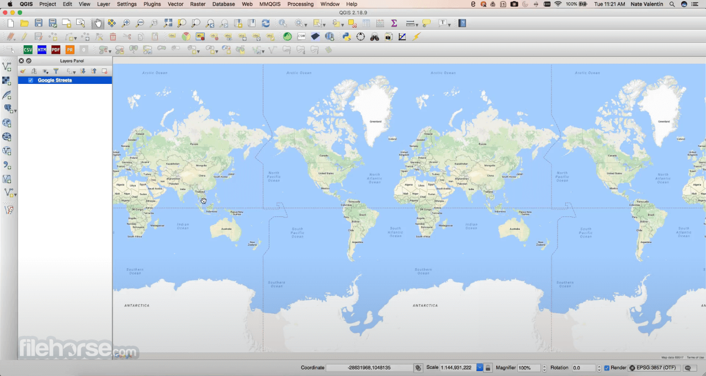Add a delimited text layer comma icon
The height and width of the screenshot is (376, 706).
[7, 165]
